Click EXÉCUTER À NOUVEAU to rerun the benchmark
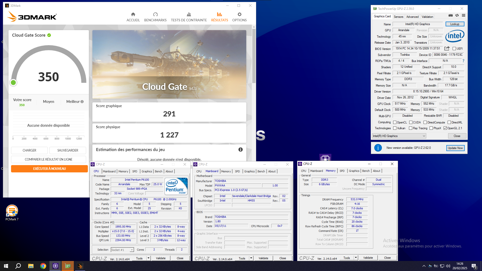 (49, 169)
